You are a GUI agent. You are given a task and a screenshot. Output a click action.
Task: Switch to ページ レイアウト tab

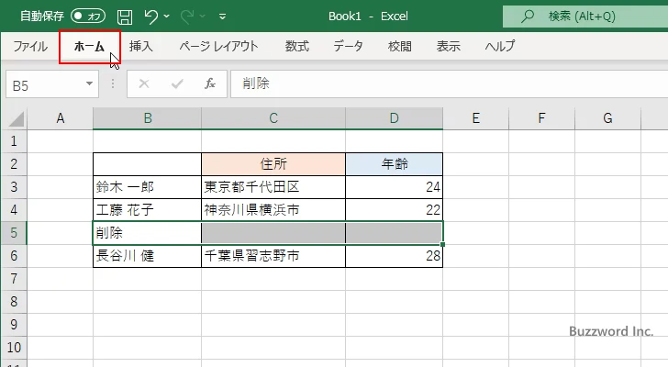point(218,46)
